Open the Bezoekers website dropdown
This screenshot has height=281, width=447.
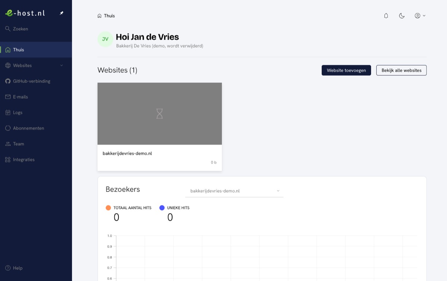pyautogui.click(x=234, y=191)
